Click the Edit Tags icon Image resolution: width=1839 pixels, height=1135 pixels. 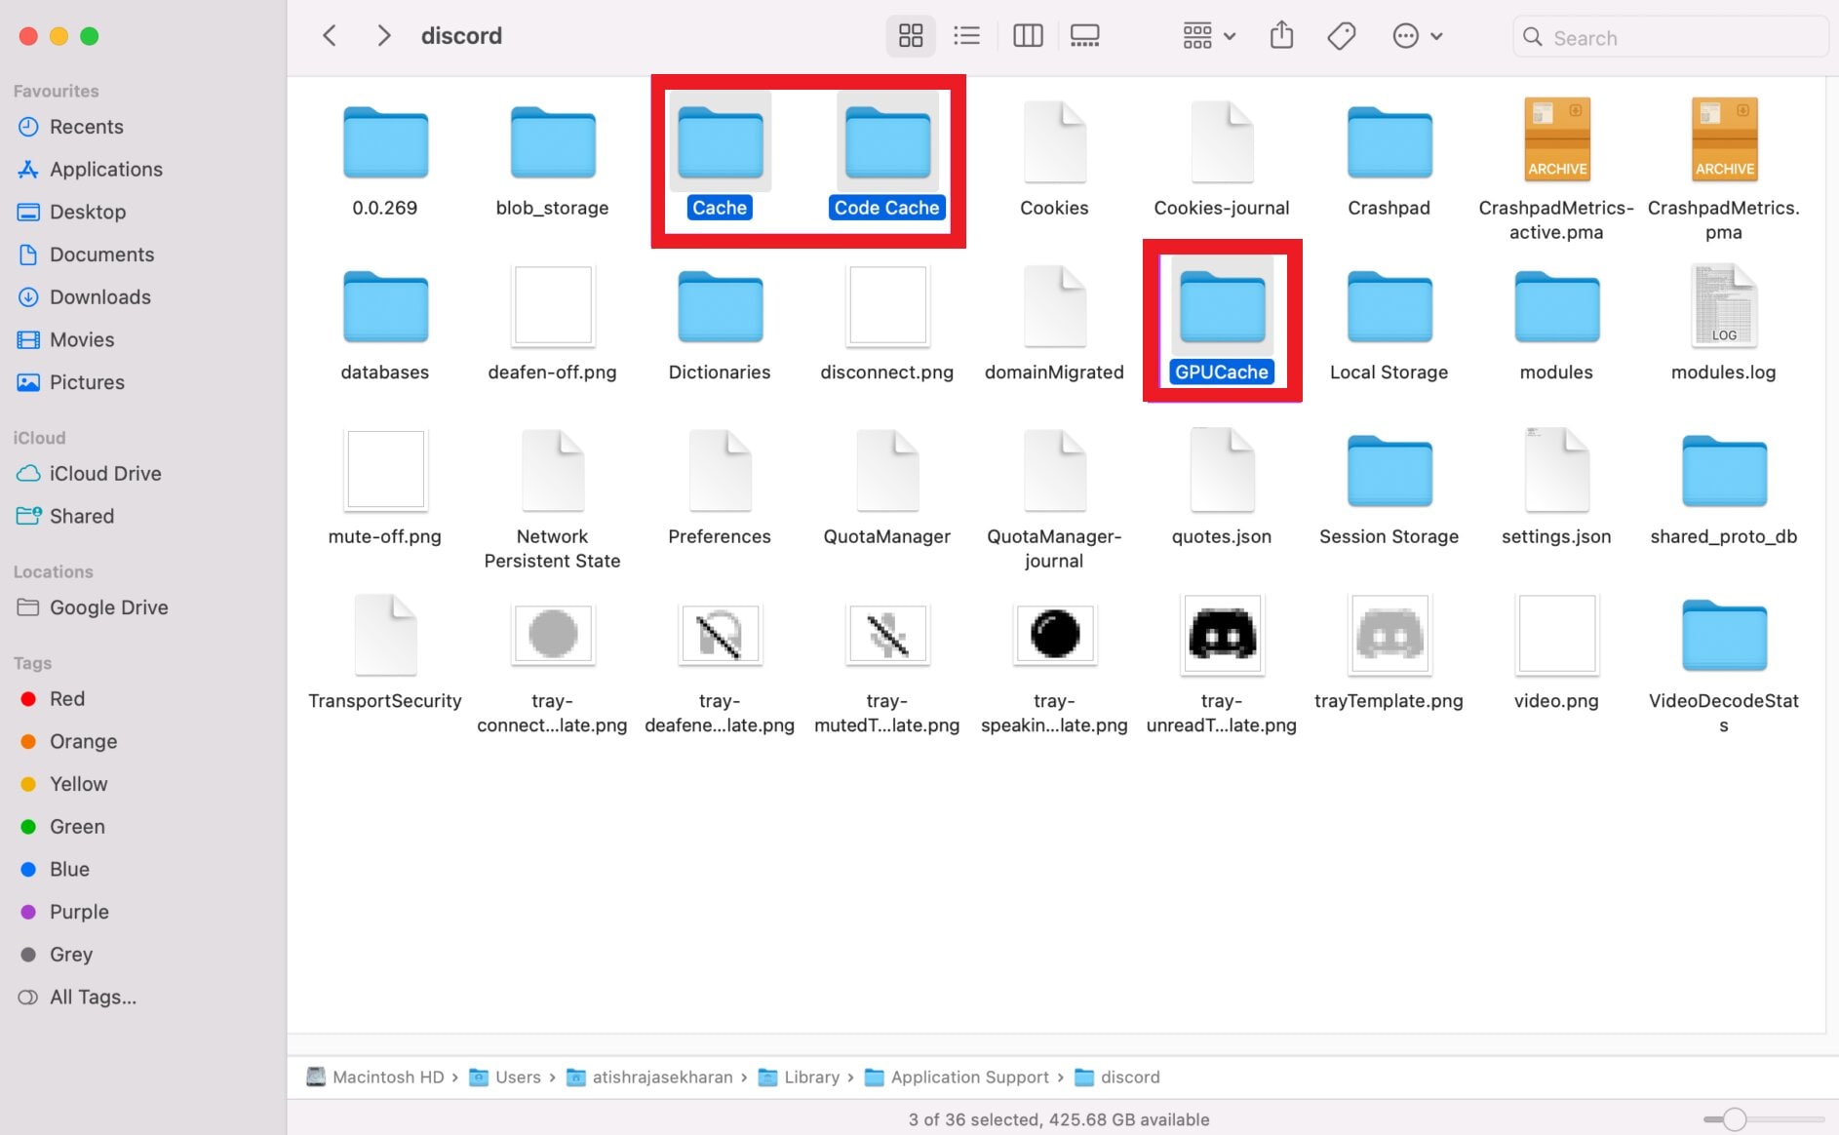pos(1341,35)
